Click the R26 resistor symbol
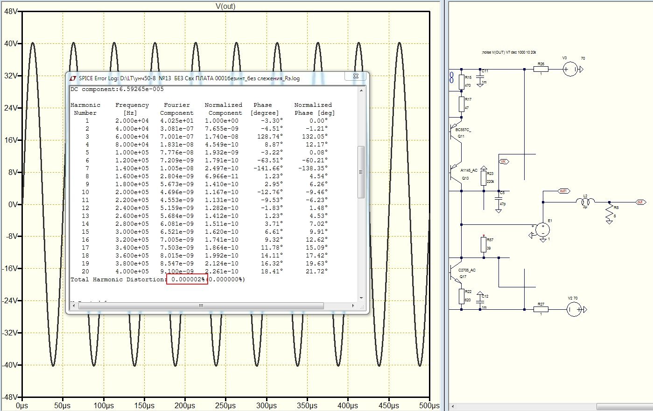This screenshot has width=653, height=411. (x=541, y=69)
